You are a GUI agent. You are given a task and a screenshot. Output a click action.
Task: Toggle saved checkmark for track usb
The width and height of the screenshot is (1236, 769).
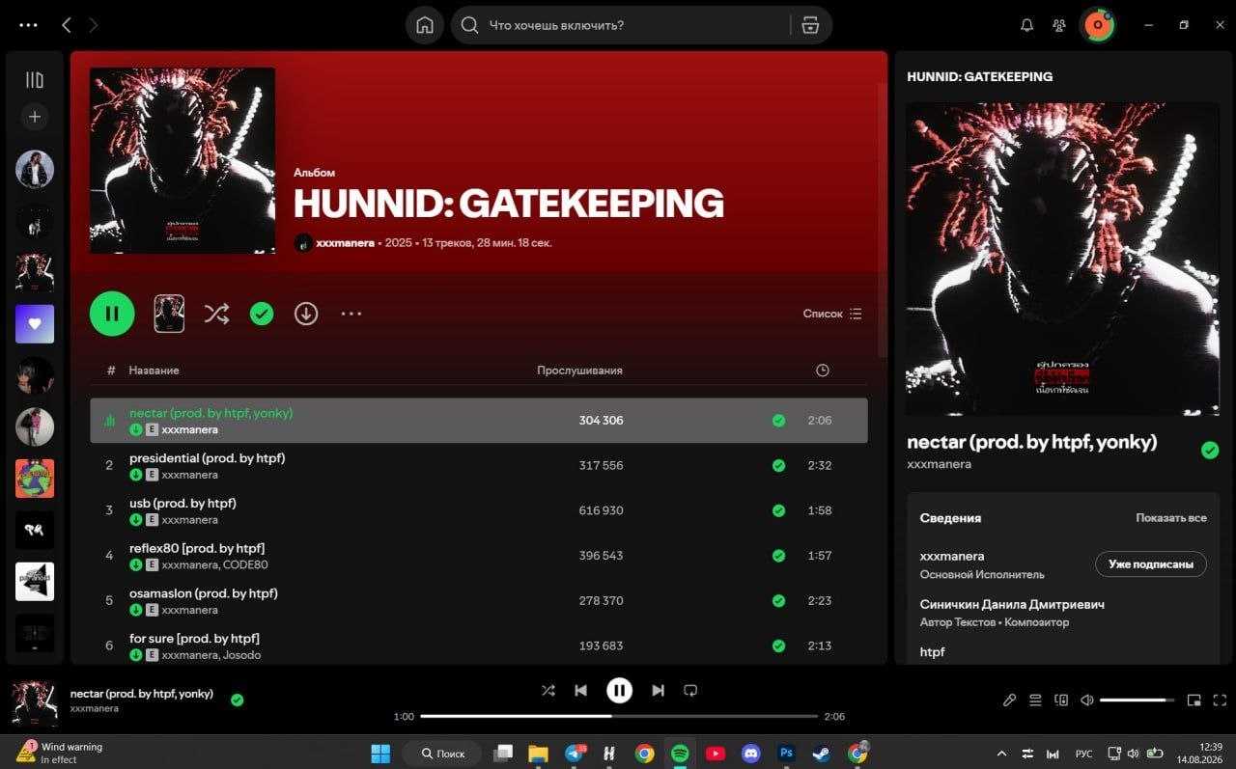pyautogui.click(x=778, y=510)
